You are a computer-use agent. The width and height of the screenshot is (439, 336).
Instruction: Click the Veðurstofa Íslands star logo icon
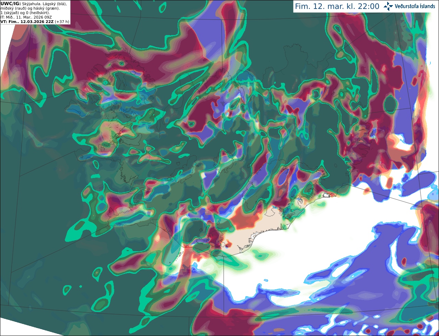click(x=388, y=6)
